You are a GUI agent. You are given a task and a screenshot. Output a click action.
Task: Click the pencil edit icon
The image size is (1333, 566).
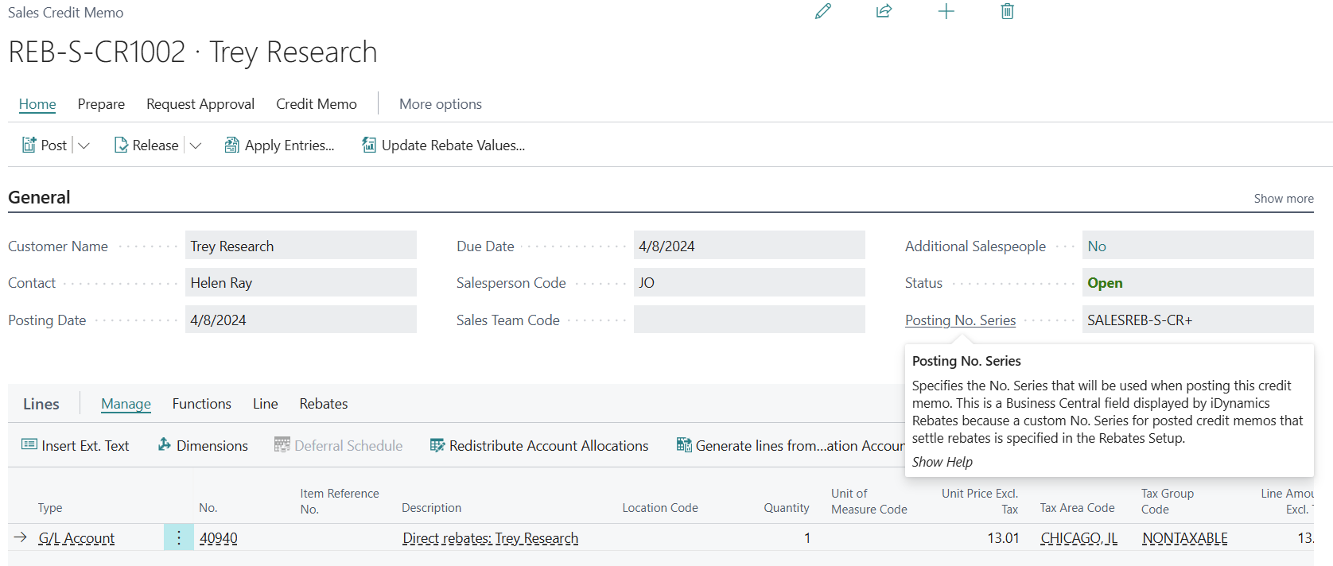[823, 11]
